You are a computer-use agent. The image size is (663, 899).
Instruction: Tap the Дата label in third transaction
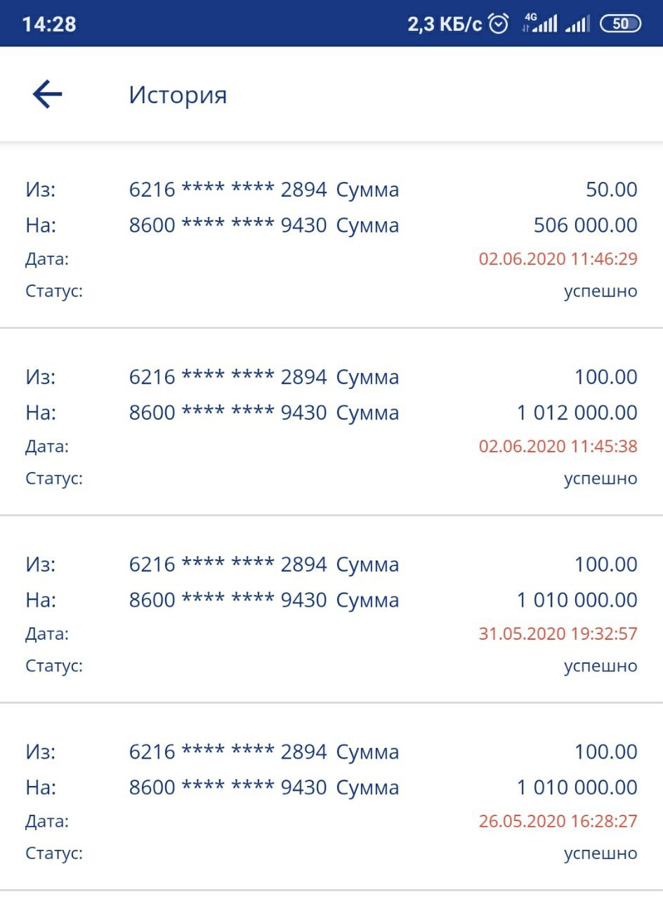coord(47,634)
